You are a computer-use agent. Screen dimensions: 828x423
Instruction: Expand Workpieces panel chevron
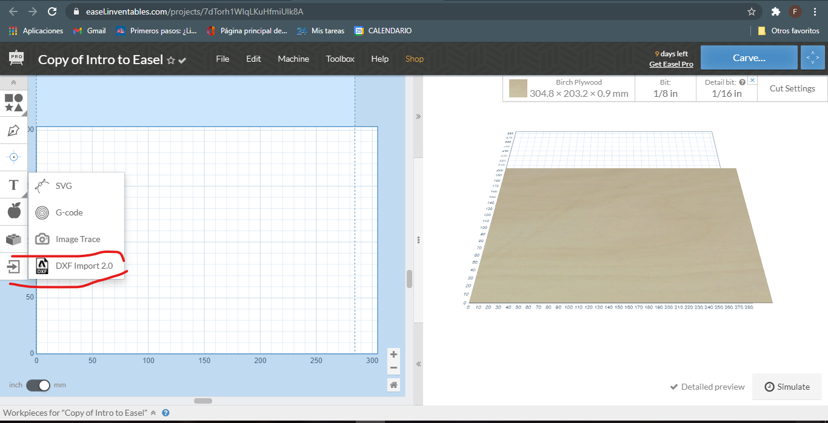pos(153,413)
